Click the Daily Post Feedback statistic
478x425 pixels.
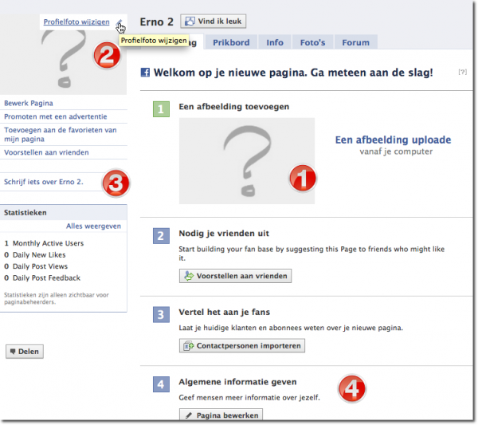[x=42, y=278]
